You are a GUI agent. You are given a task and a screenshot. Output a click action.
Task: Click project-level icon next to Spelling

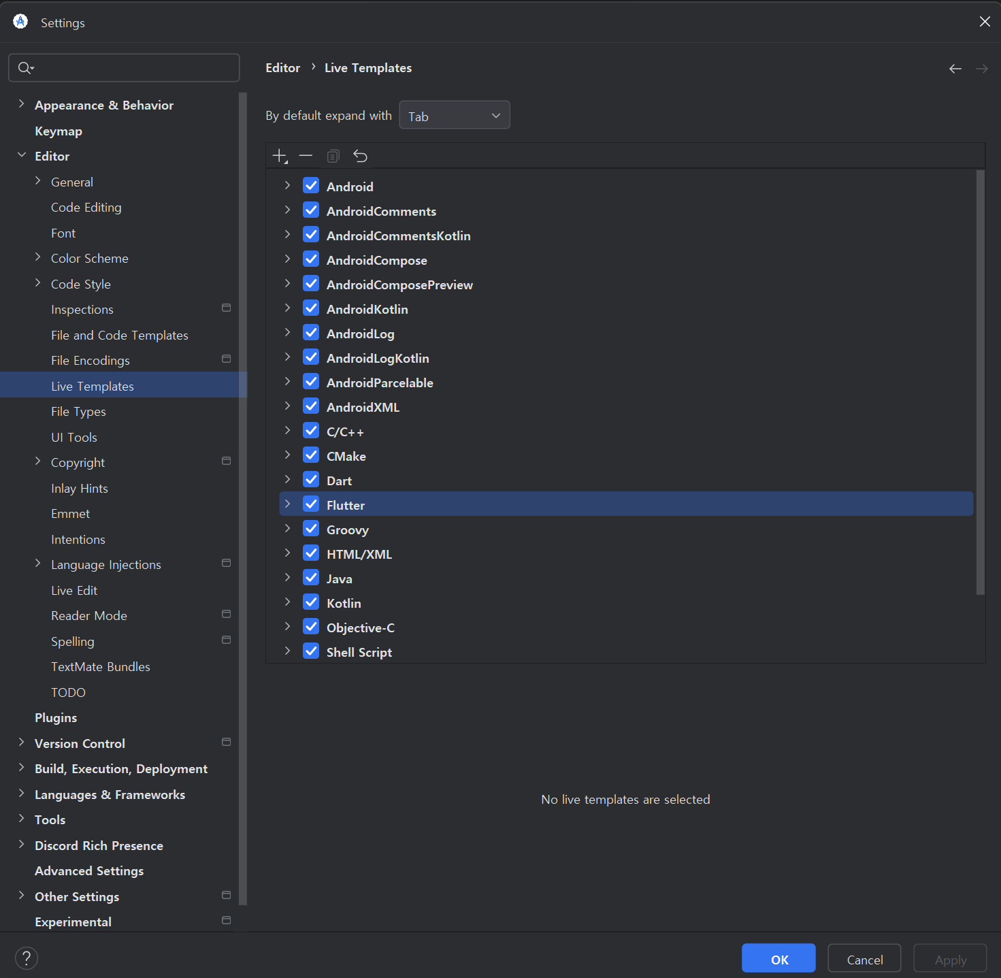point(227,640)
